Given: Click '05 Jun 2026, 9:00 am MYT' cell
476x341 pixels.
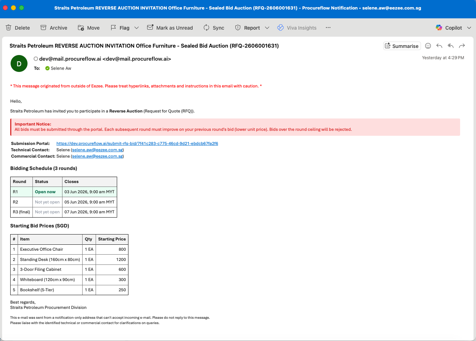Looking at the screenshot, I should [89, 202].
